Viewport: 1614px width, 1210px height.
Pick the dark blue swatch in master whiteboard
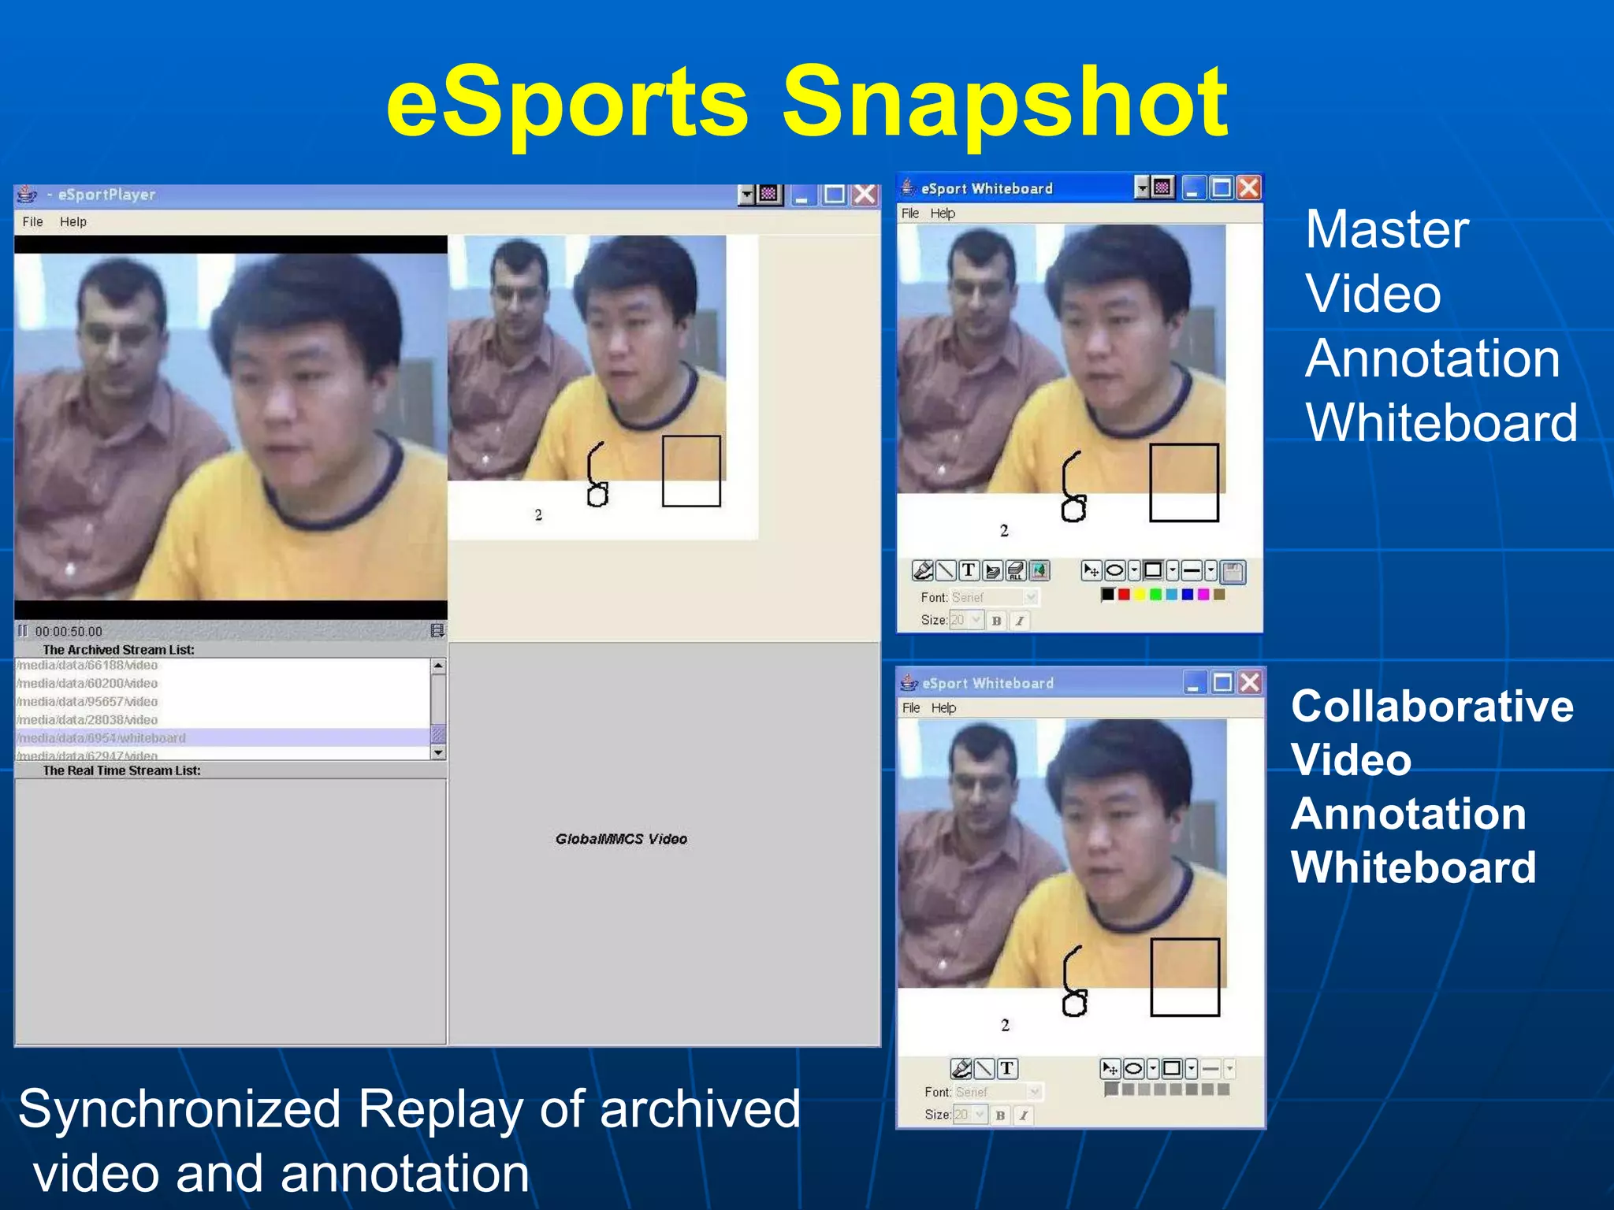pos(1188,594)
